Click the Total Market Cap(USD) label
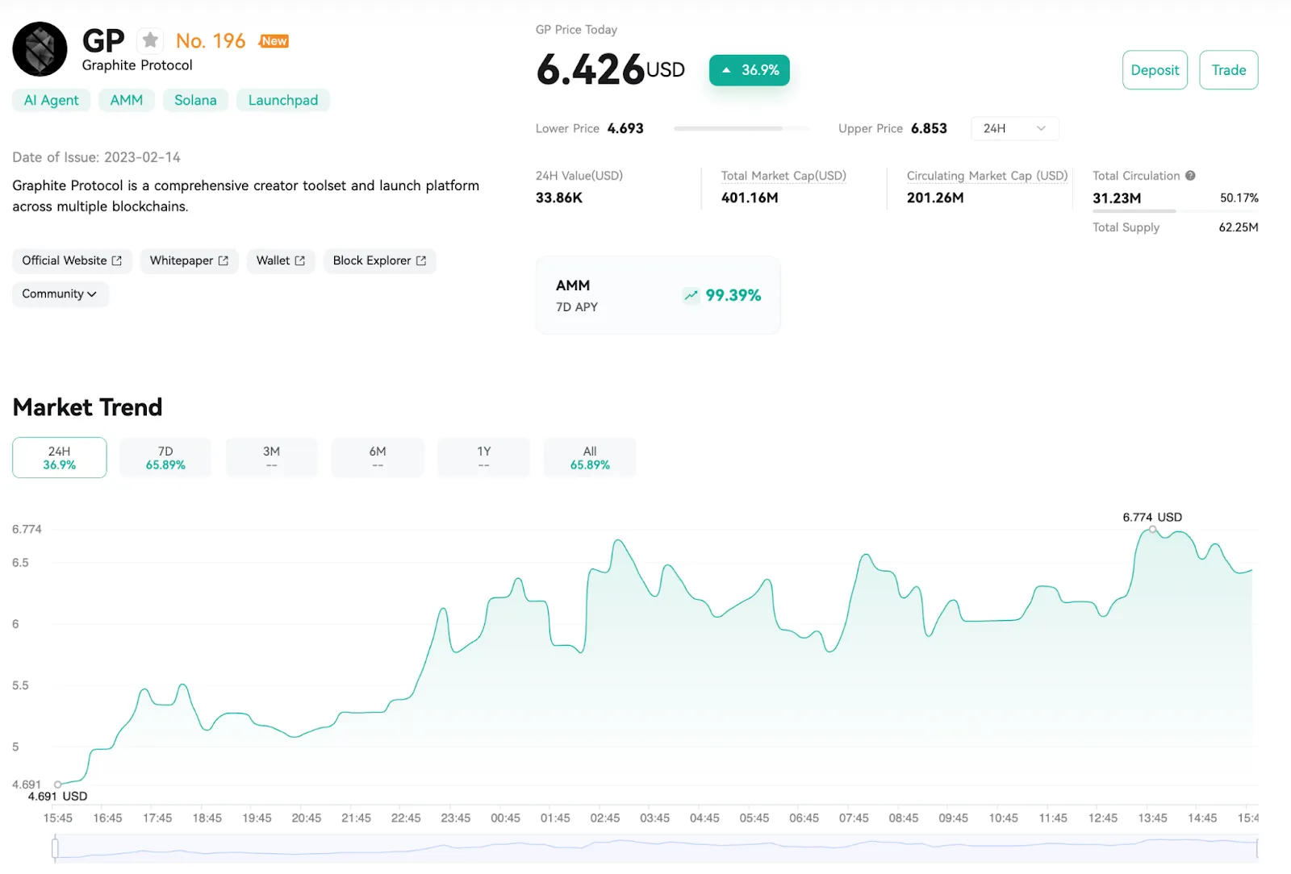The height and width of the screenshot is (874, 1291). click(x=783, y=176)
